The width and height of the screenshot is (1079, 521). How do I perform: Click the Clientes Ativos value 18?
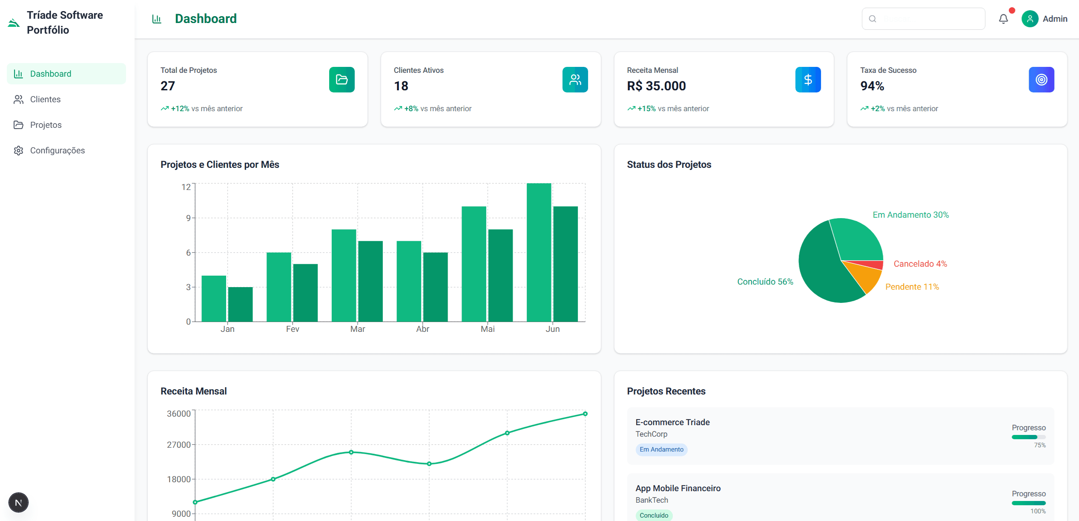coord(401,86)
